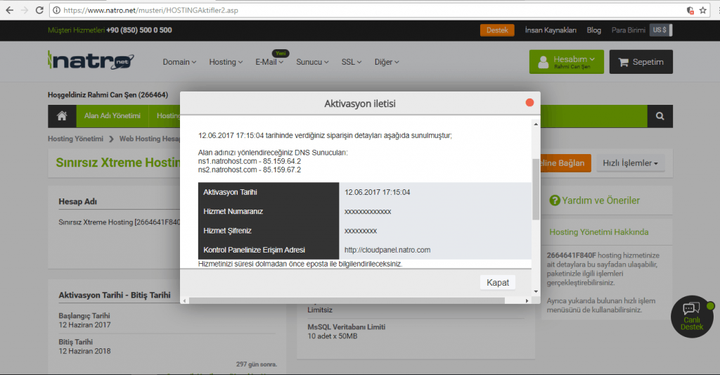
Task: Go forward with the browser forward arrow
Action: click(x=25, y=10)
